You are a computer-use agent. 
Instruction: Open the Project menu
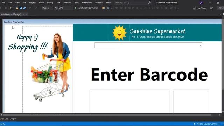[x=32, y=3]
